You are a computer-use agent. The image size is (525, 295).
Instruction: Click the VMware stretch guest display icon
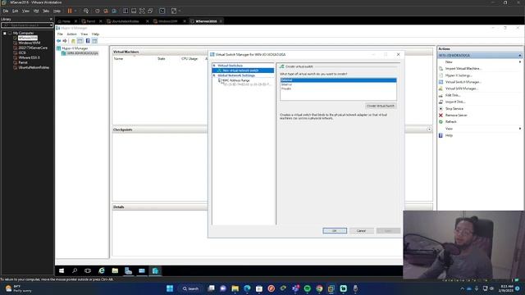click(x=174, y=11)
